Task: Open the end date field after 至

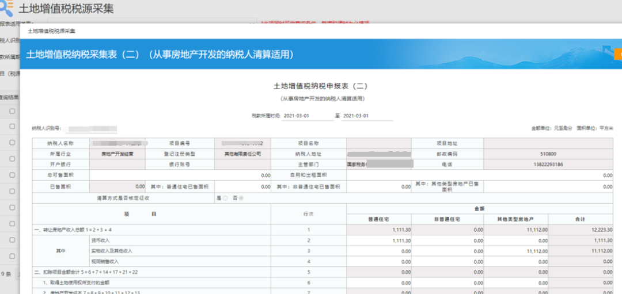Action: coord(367,116)
